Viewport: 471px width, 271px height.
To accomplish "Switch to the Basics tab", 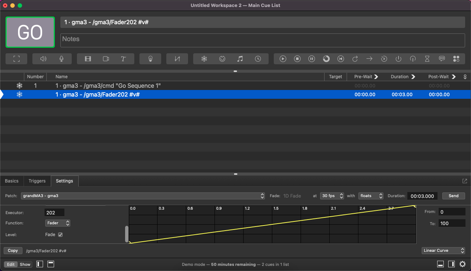I will (x=12, y=181).
